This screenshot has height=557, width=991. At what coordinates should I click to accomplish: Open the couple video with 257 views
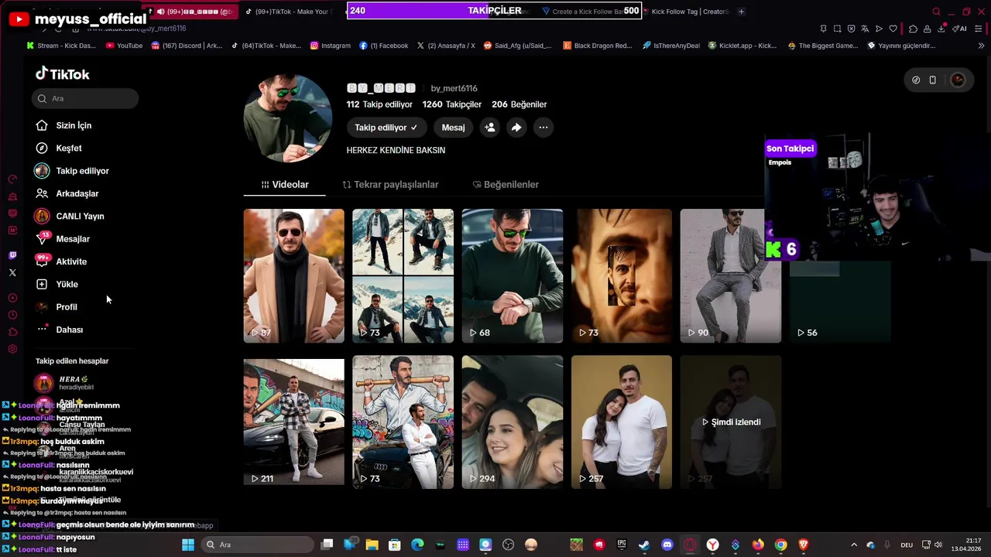point(621,422)
